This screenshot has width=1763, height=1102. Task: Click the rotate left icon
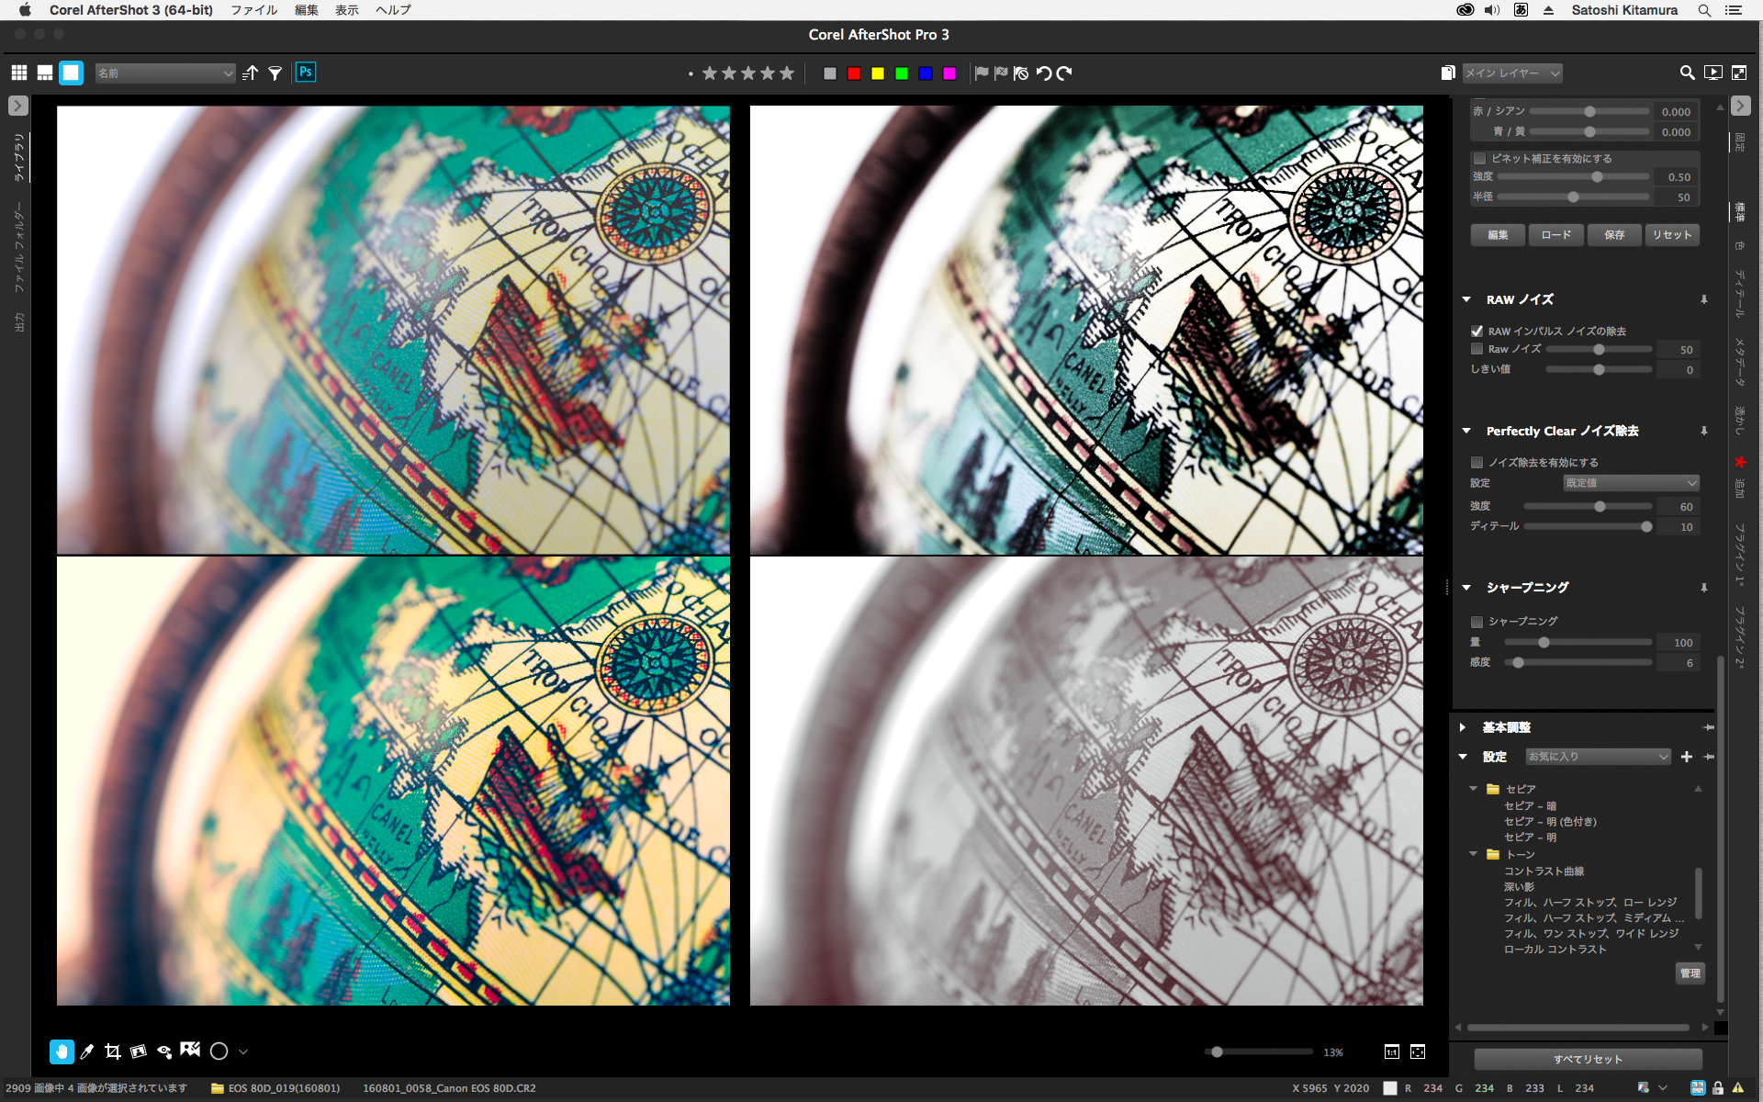coord(1044,73)
